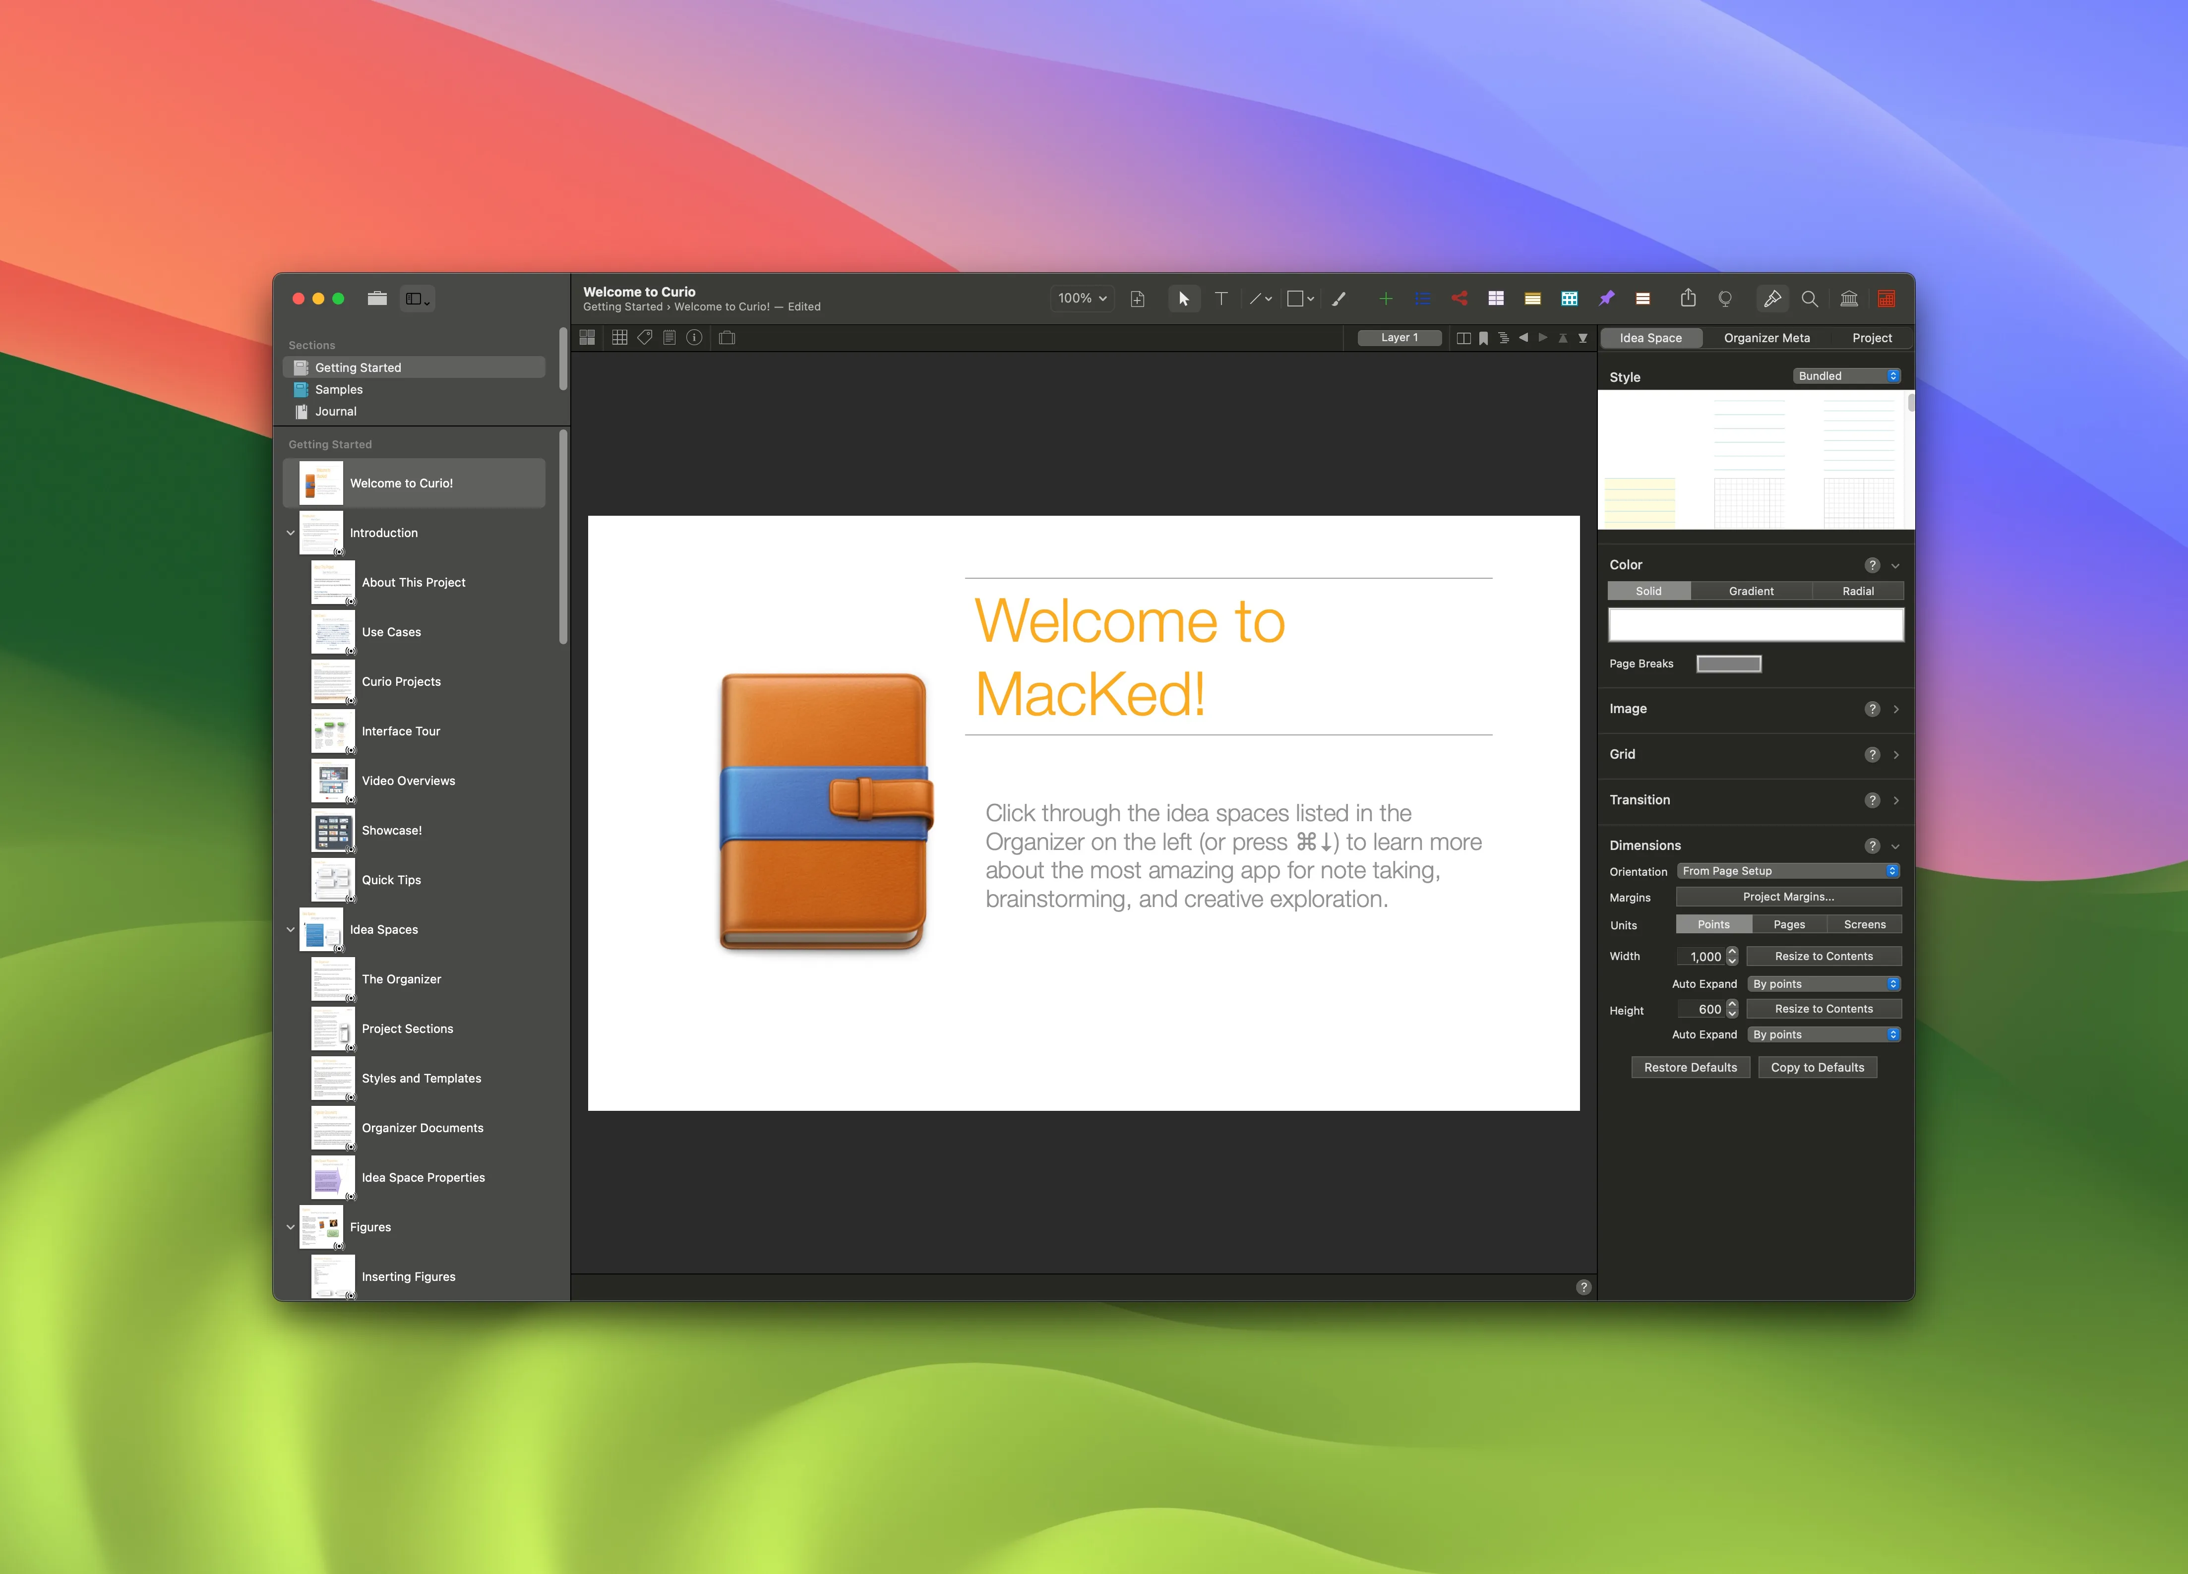Click the tag icon in secondary toolbar
Screen dimensions: 2188x1574
pos(644,338)
